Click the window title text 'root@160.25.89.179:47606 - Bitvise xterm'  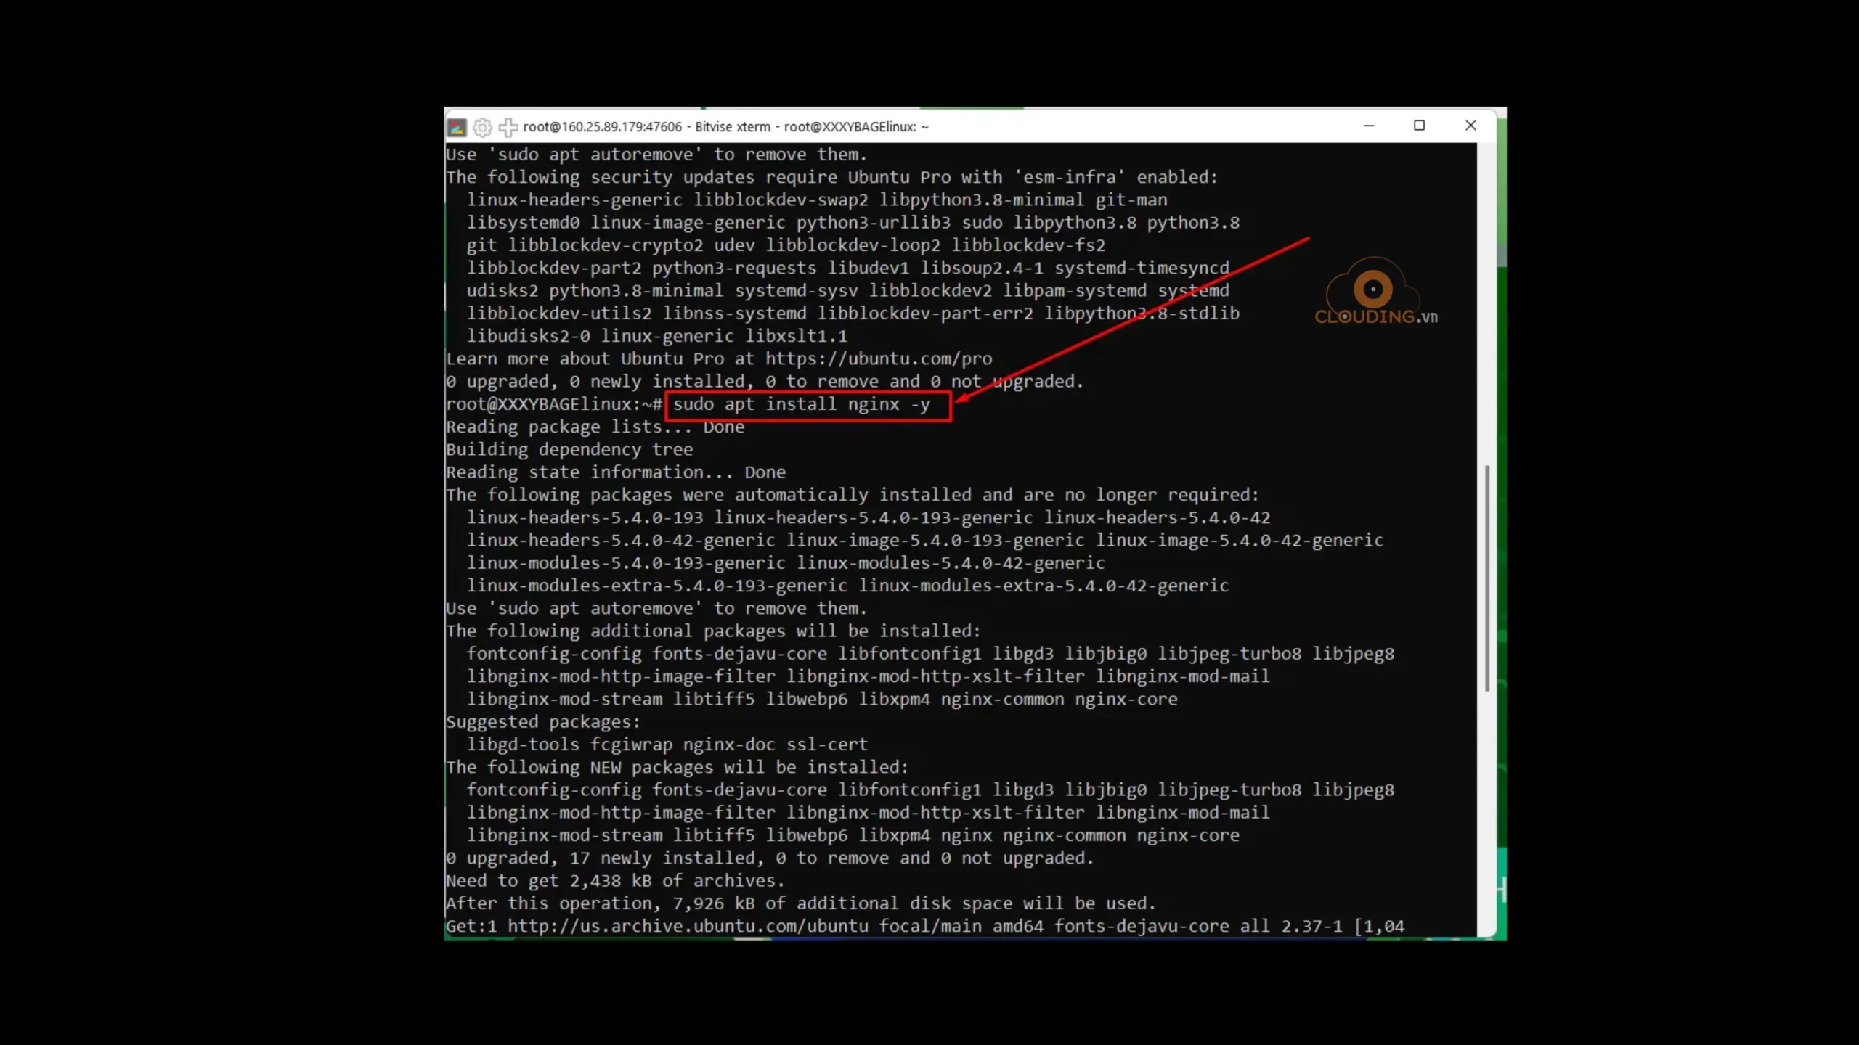pos(647,127)
